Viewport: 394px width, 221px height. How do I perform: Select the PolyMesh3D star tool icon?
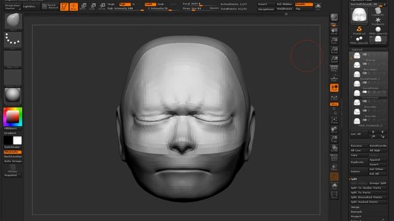coord(377,21)
